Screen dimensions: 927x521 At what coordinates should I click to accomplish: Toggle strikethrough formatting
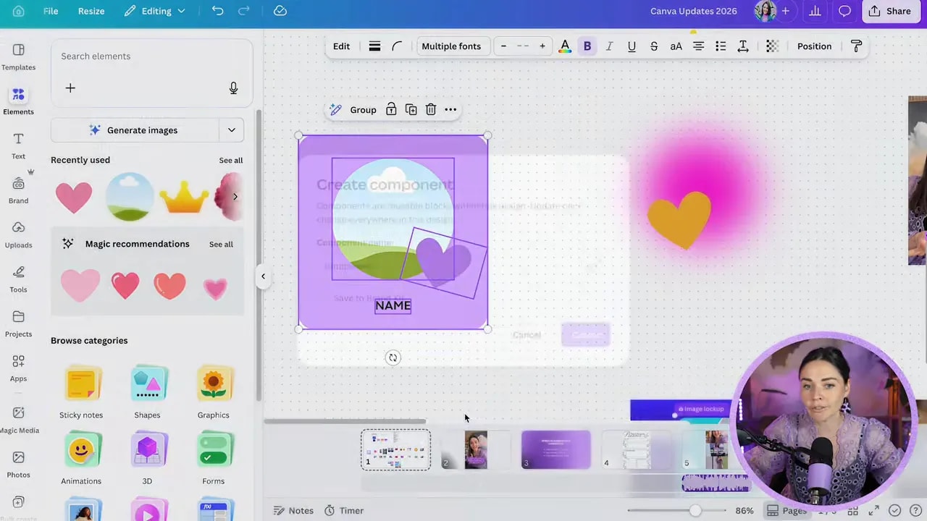[654, 46]
